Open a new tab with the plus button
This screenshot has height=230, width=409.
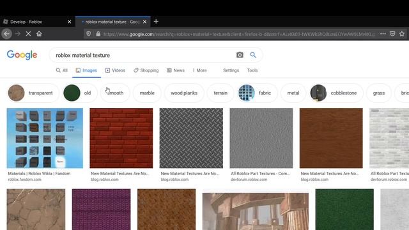coord(156,21)
